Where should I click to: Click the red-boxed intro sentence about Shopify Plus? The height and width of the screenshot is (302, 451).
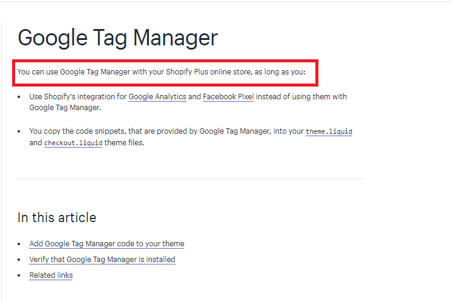tap(162, 72)
